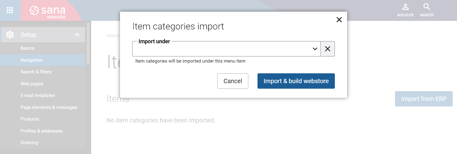The width and height of the screenshot is (457, 154).
Task: Go to Search & filters settings
Action: (x=36, y=72)
